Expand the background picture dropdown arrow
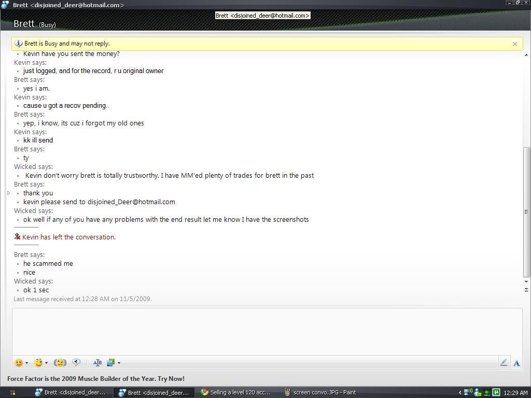The height and width of the screenshot is (398, 531). coord(119,363)
